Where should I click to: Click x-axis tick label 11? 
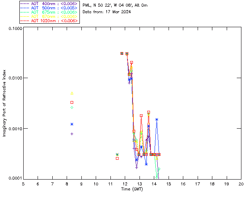coord(110,184)
